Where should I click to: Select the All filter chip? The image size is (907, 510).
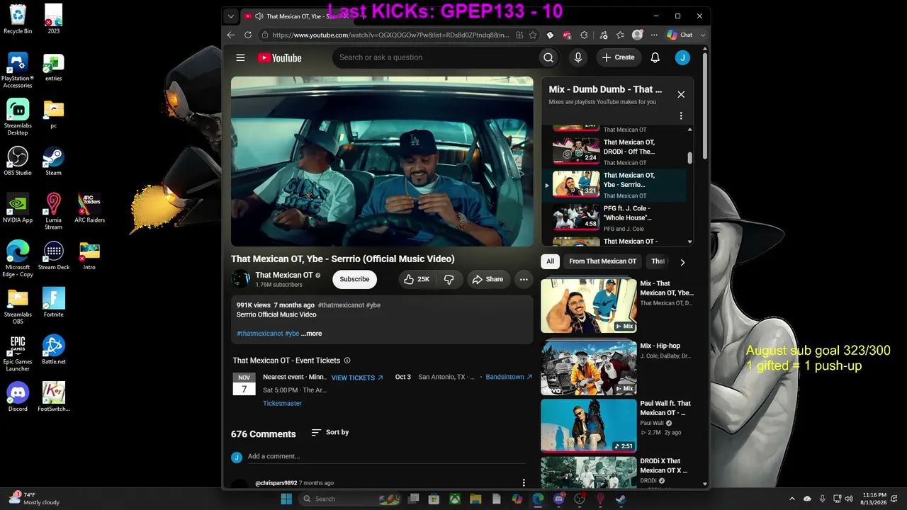coord(550,261)
